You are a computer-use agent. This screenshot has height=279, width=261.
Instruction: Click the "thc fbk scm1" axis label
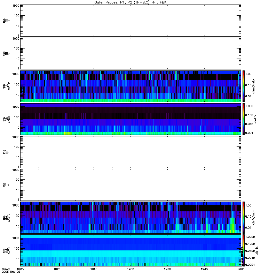tap(6, 250)
